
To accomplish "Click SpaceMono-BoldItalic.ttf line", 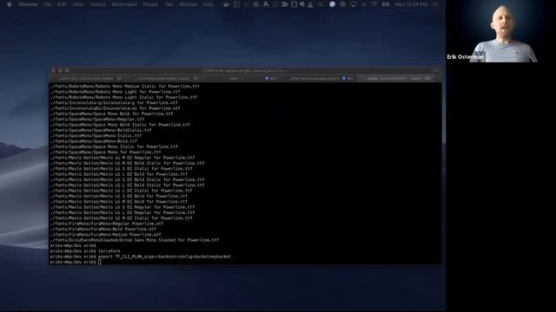I will (x=101, y=130).
